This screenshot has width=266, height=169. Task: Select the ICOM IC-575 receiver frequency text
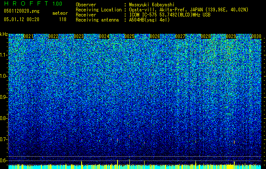[170, 15]
